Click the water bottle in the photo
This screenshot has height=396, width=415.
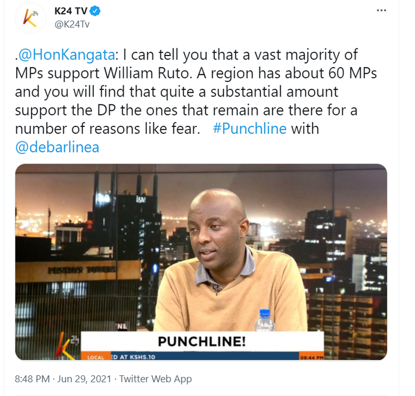265,320
